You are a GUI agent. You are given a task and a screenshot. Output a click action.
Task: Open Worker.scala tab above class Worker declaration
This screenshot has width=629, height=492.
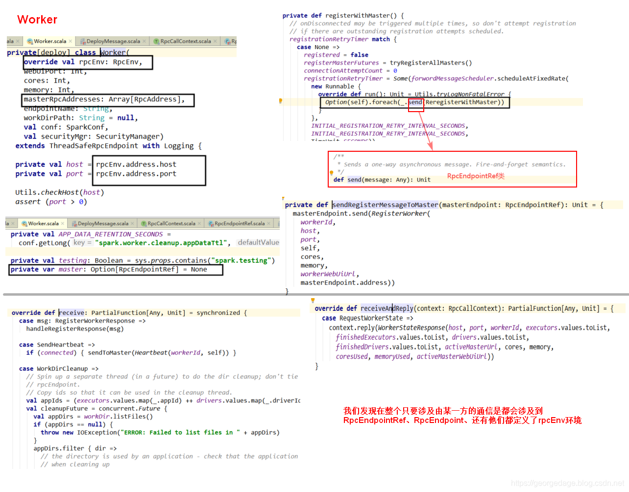click(50, 41)
